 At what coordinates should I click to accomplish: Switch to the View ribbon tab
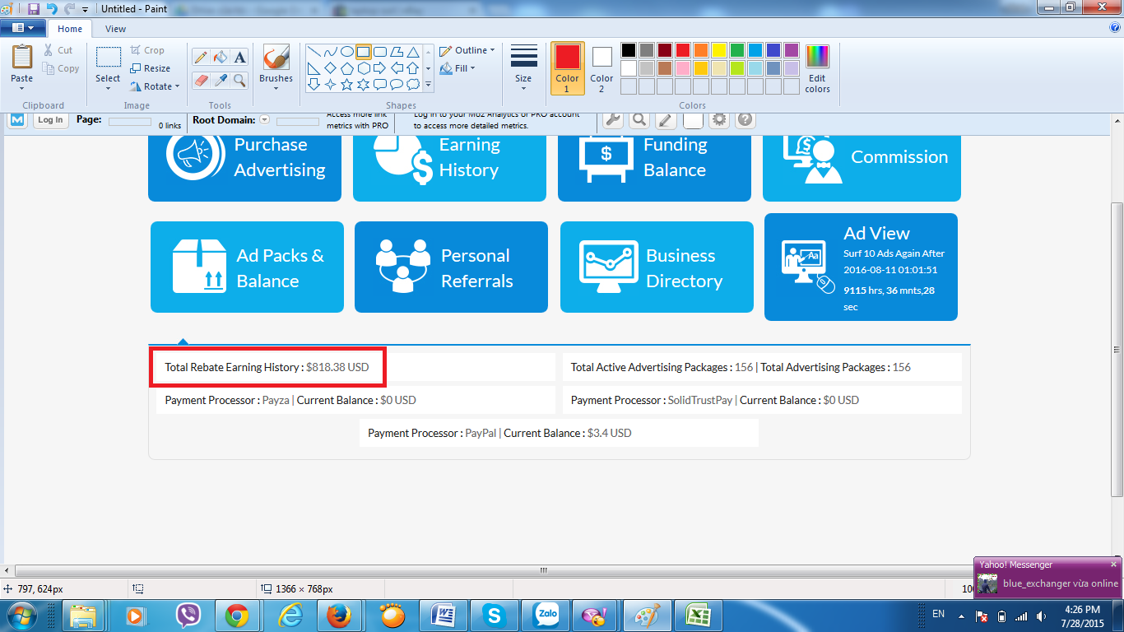pos(115,29)
